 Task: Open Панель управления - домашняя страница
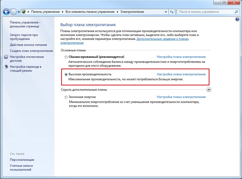point(25,24)
